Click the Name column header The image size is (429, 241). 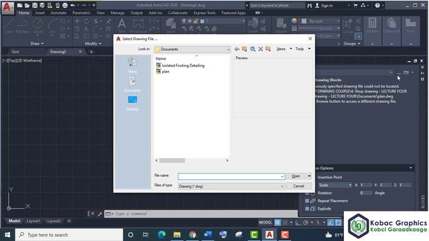pyautogui.click(x=161, y=59)
